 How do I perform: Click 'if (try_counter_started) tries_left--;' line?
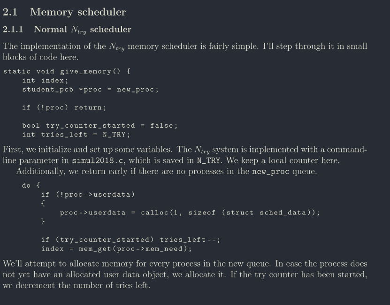click(130, 240)
